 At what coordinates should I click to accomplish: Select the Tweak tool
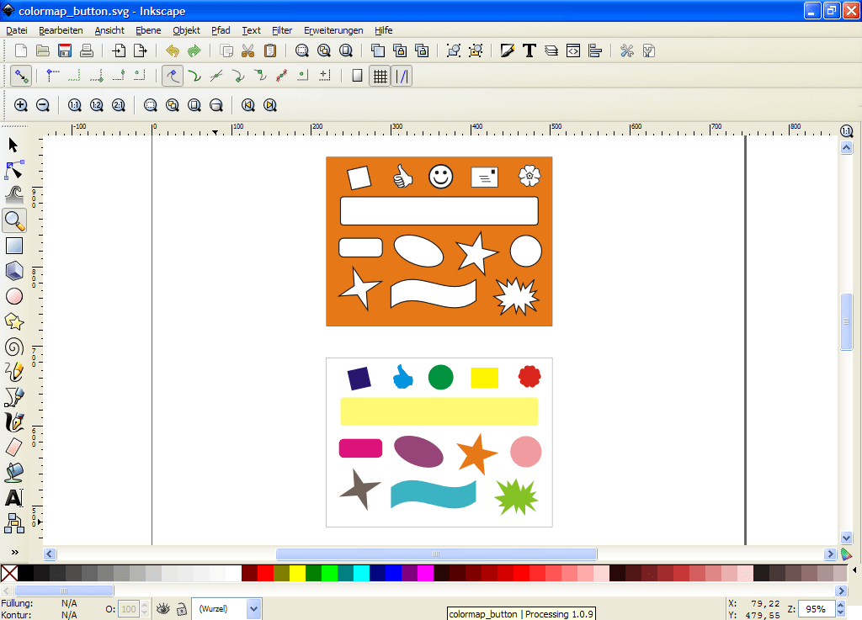click(13, 195)
